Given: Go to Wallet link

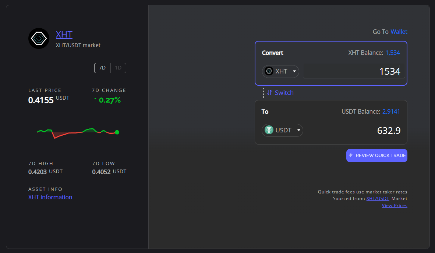Looking at the screenshot, I should 399,32.
